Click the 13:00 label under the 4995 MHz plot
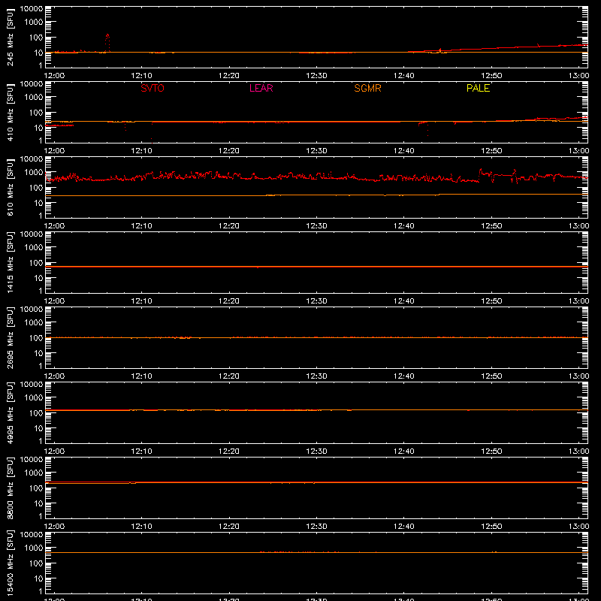601x601 pixels. [x=578, y=452]
